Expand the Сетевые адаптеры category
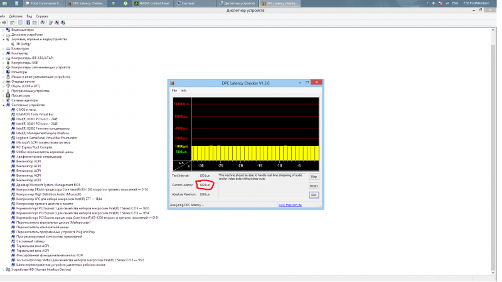This screenshot has width=502, height=282. 4,100
